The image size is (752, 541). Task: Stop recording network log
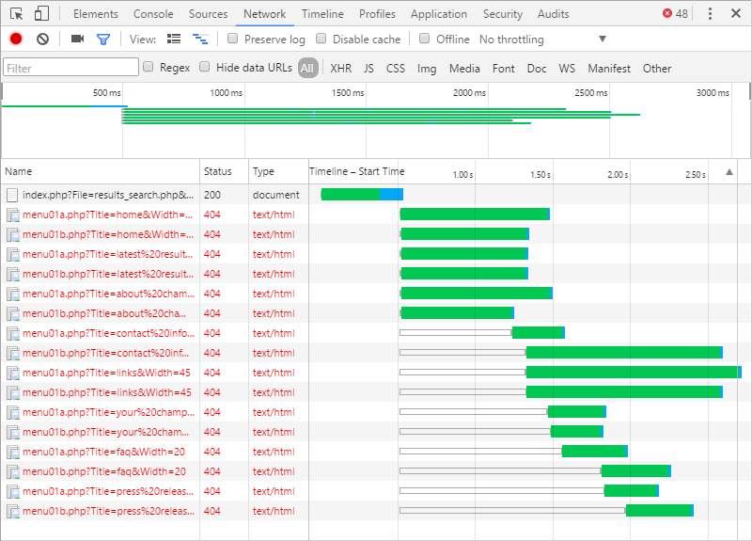(x=16, y=40)
